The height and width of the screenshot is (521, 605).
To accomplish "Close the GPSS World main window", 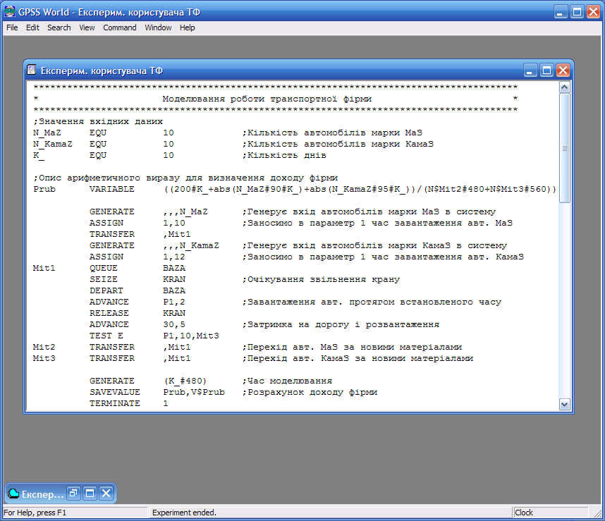I will point(594,12).
